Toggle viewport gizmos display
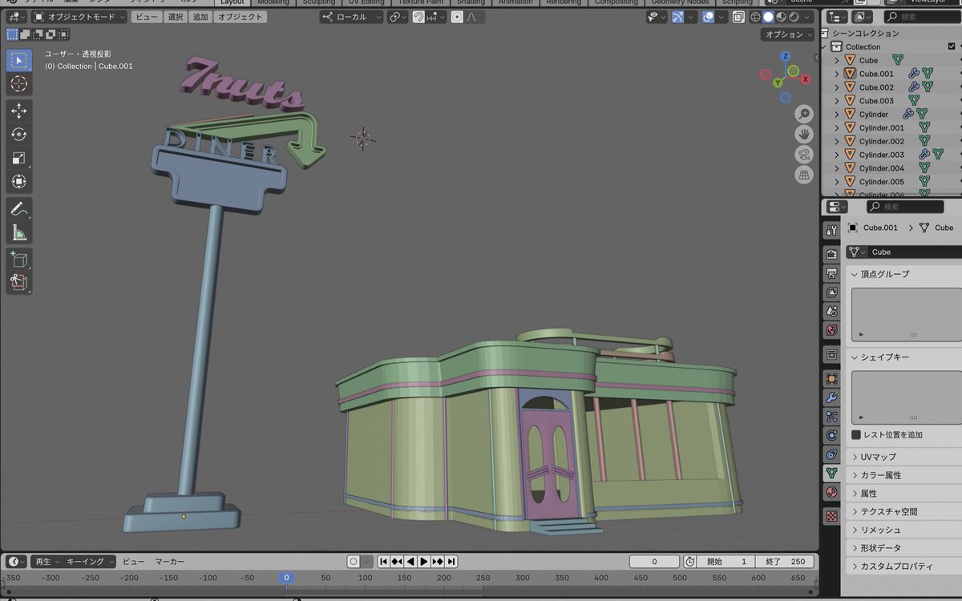The width and height of the screenshot is (962, 601). 678,17
